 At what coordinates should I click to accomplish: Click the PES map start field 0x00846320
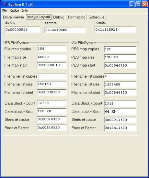tap(120, 66)
